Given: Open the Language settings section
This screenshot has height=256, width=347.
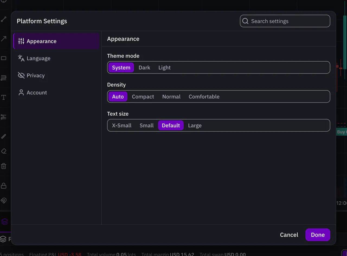Looking at the screenshot, I should point(56,58).
